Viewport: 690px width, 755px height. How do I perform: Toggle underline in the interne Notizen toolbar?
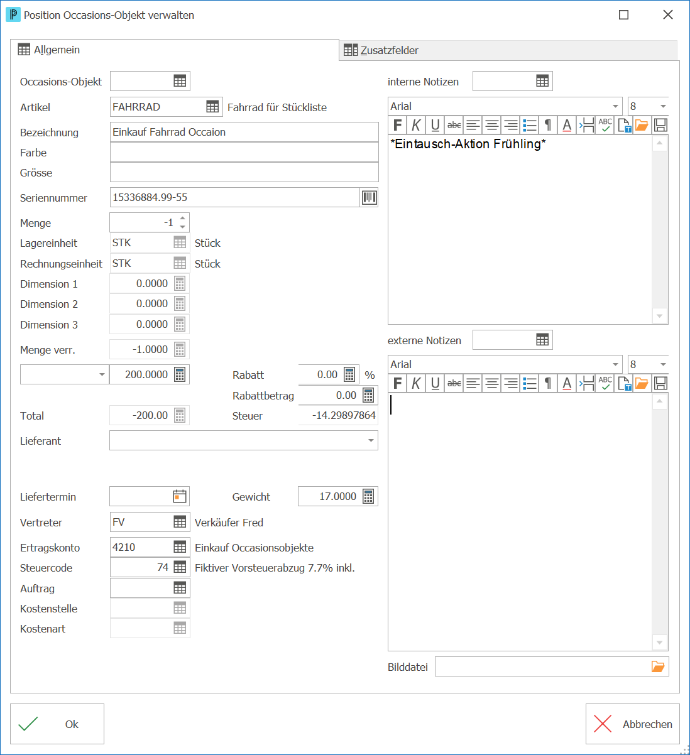(x=435, y=125)
